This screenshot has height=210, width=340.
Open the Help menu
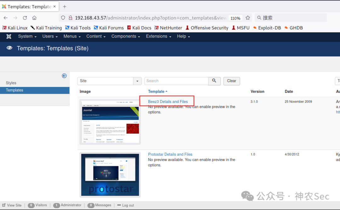184,37
